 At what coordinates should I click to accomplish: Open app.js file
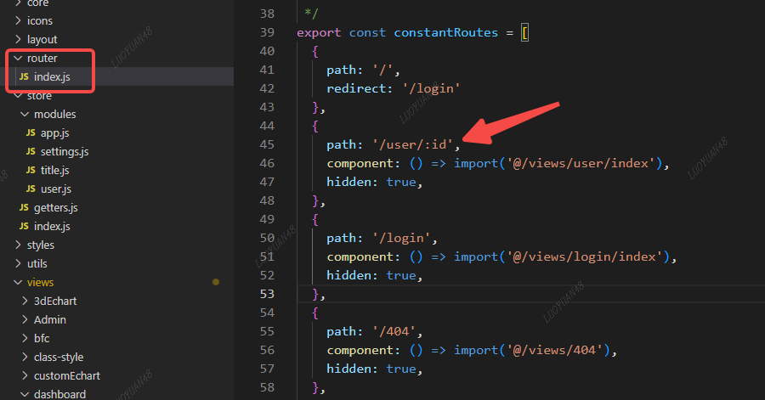(54, 132)
